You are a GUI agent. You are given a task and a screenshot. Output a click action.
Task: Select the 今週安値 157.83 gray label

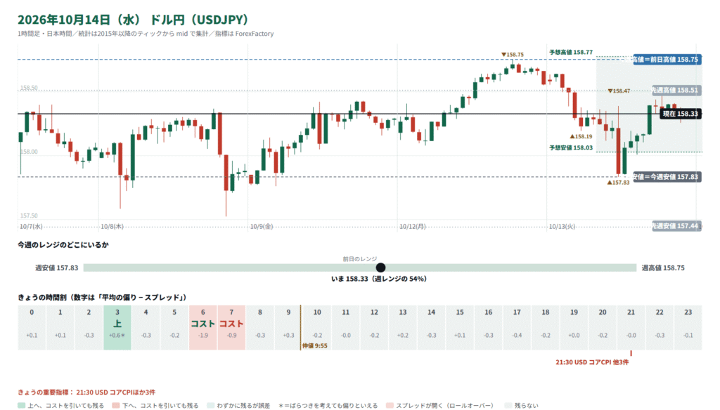(x=667, y=176)
